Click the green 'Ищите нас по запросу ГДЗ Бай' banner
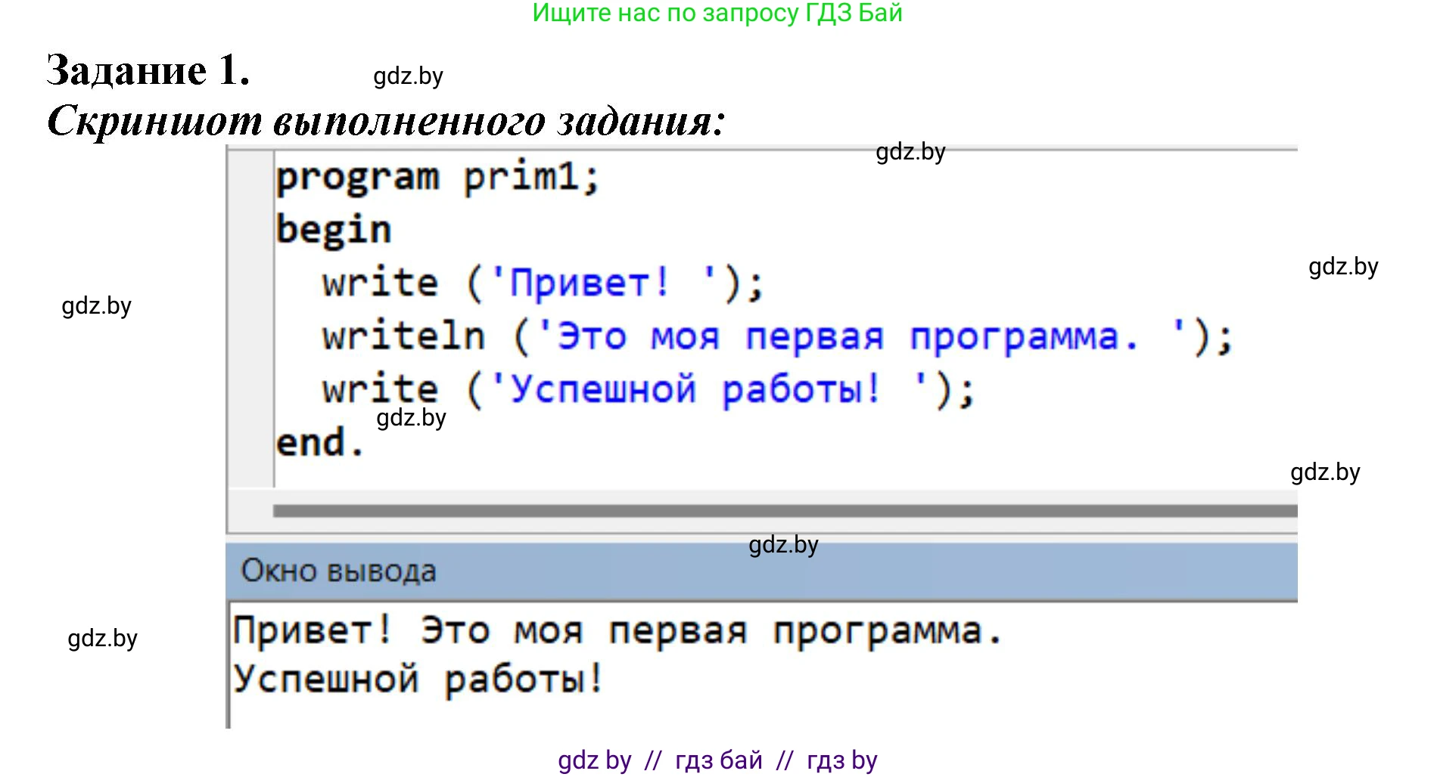The height and width of the screenshot is (777, 1437). (717, 13)
